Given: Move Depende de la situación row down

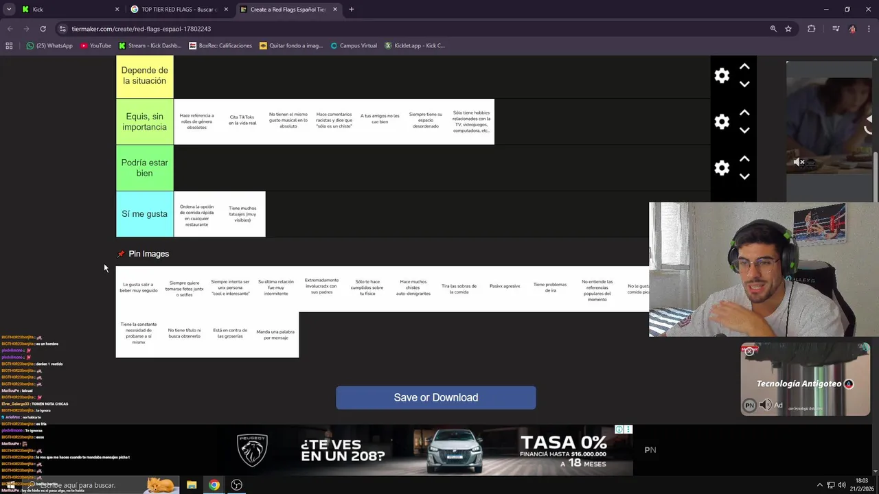Looking at the screenshot, I should pyautogui.click(x=744, y=84).
